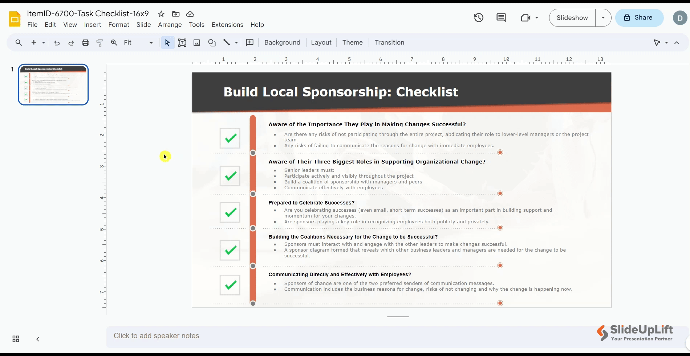The height and width of the screenshot is (356, 690).
Task: Open version history clock icon
Action: [x=479, y=17]
